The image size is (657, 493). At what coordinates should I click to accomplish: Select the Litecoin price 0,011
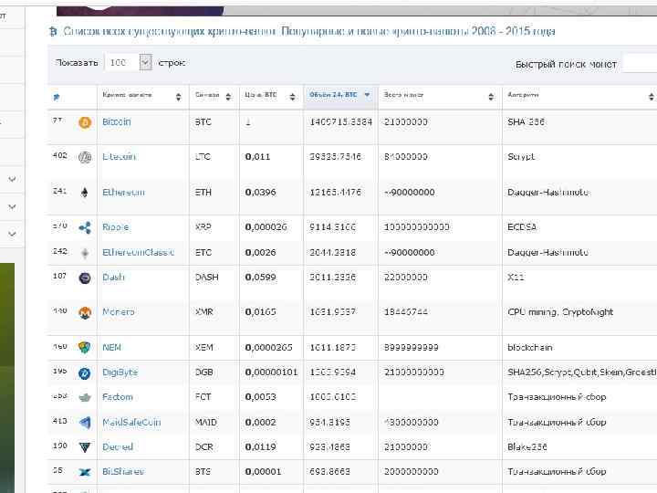[257, 157]
